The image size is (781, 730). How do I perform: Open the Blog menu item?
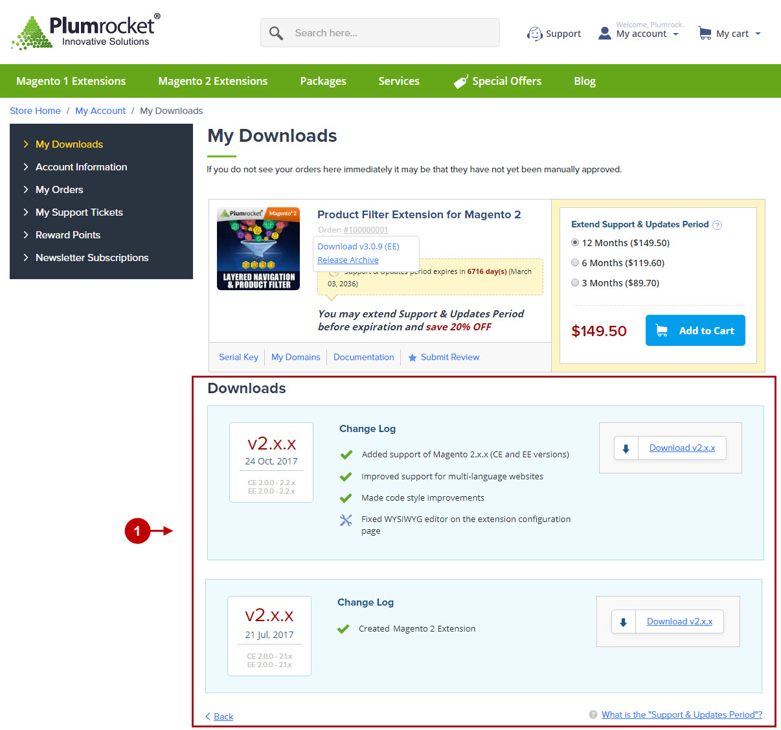tap(585, 81)
